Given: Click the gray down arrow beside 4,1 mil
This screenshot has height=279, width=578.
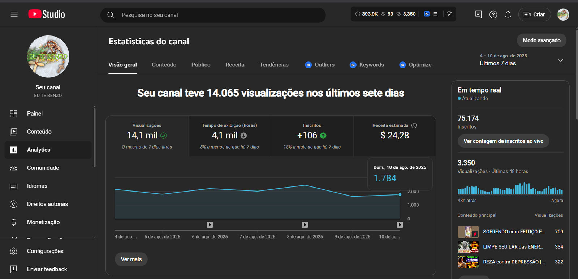Looking at the screenshot, I should (x=244, y=136).
